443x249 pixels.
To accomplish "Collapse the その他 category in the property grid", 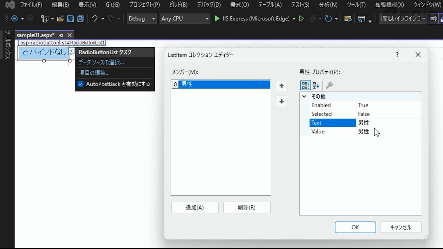I will pos(304,96).
